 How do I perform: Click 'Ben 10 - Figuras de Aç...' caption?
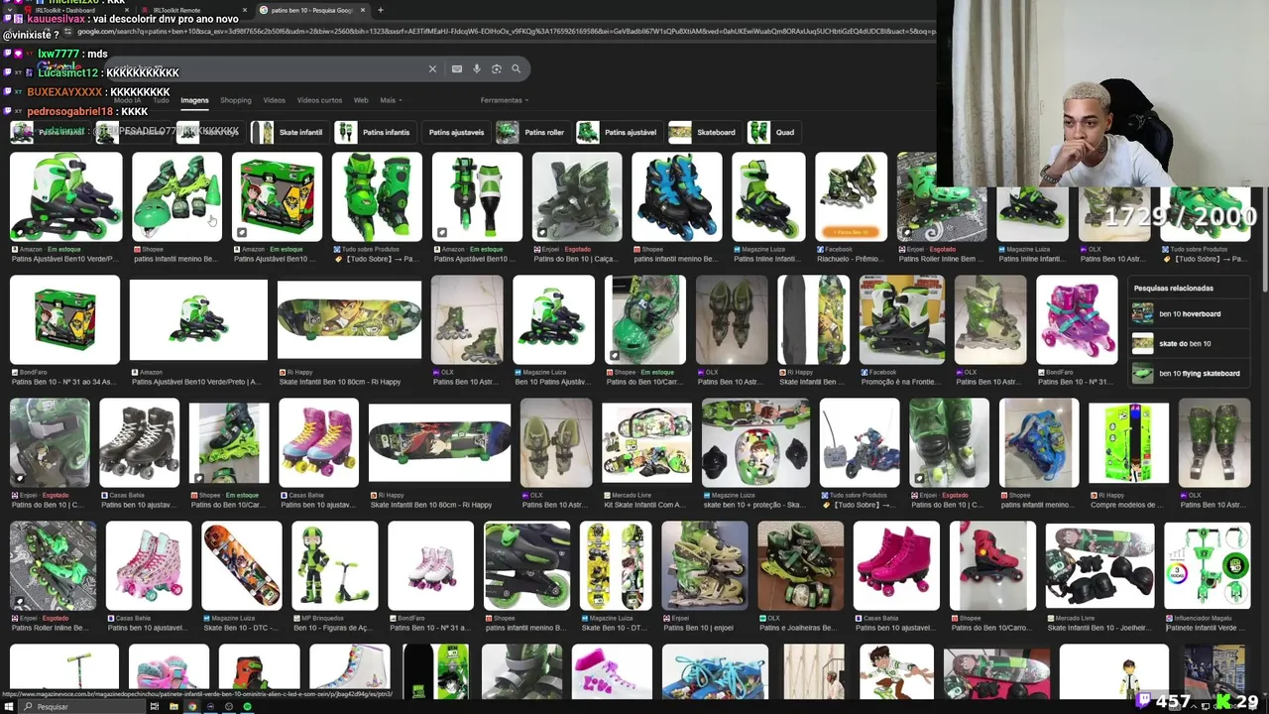(333, 628)
